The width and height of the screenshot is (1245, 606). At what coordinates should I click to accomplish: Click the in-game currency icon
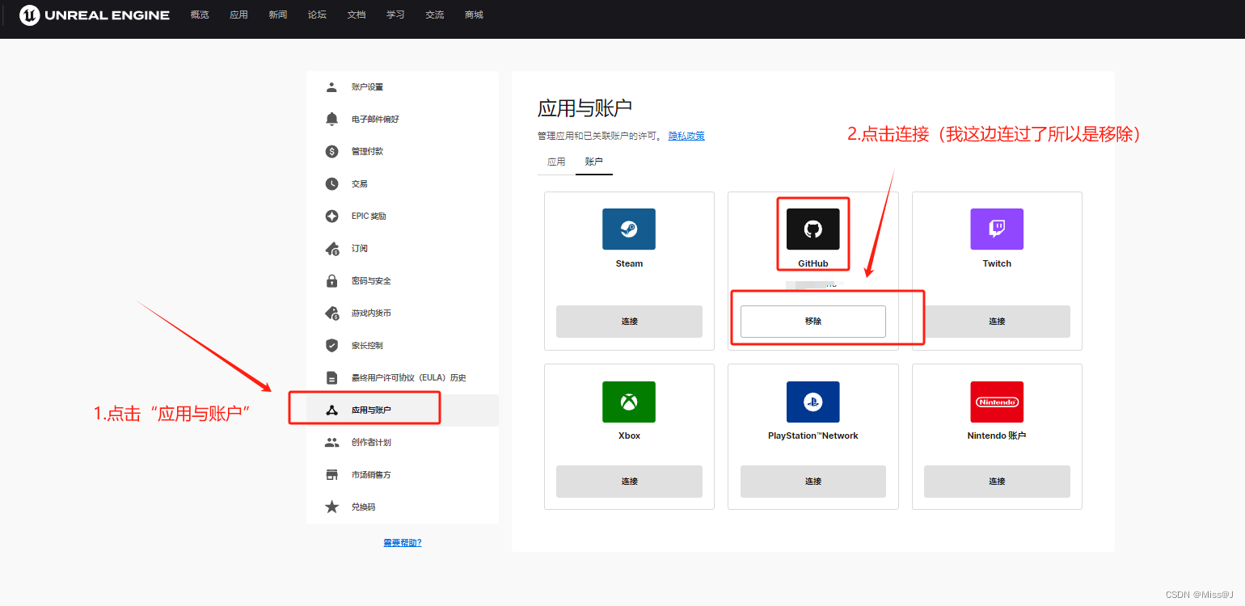click(331, 313)
